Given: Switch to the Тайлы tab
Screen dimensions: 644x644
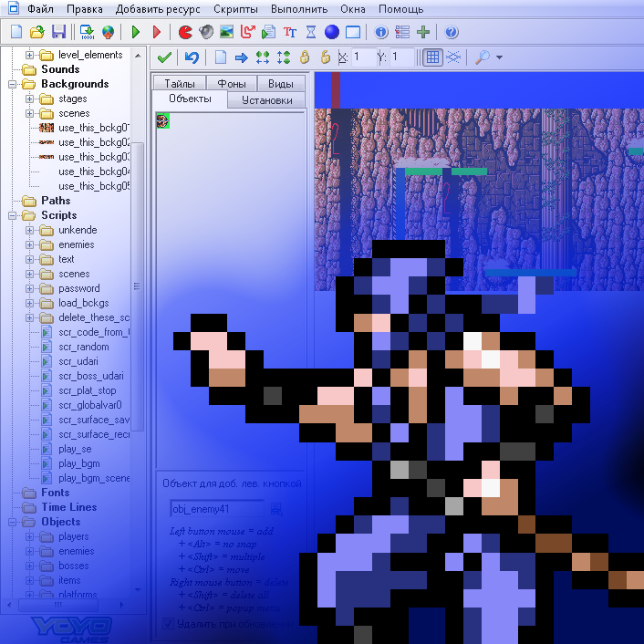Looking at the screenshot, I should [x=180, y=84].
